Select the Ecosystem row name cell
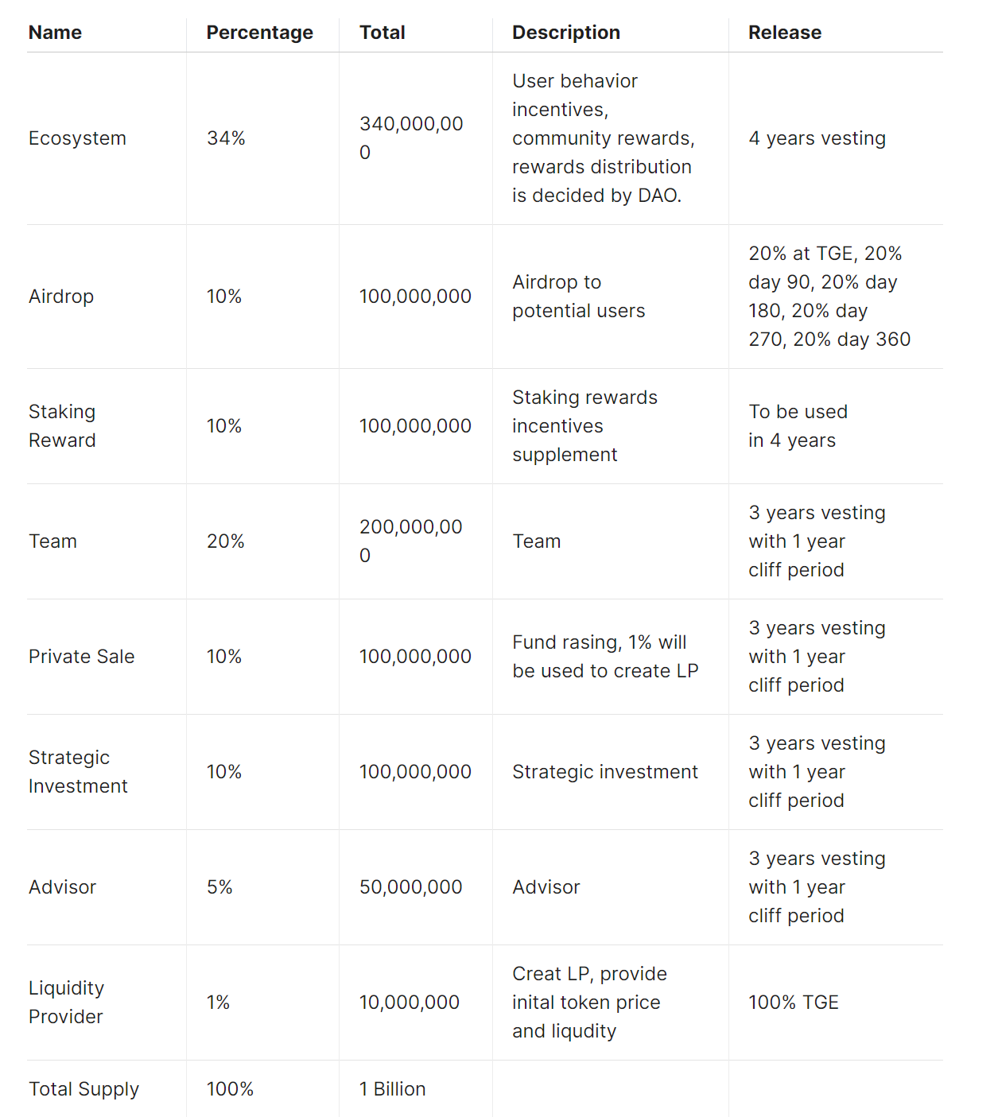Screen dimensions: 998x1117 (77, 138)
